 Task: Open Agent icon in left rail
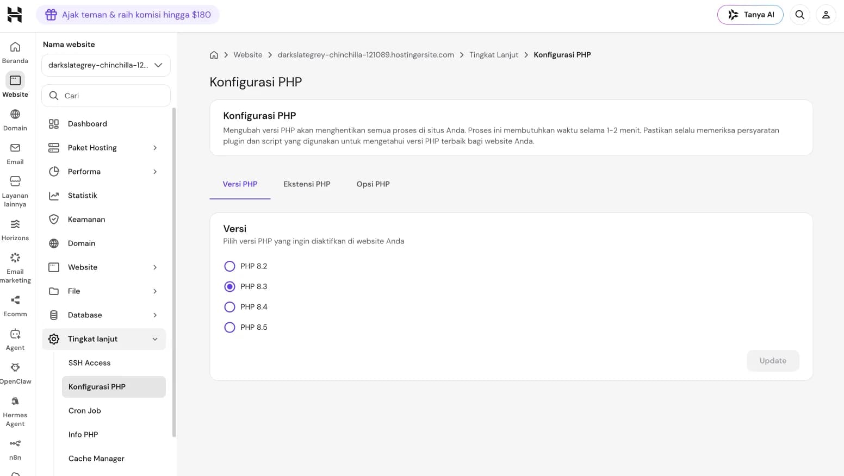coord(15,334)
